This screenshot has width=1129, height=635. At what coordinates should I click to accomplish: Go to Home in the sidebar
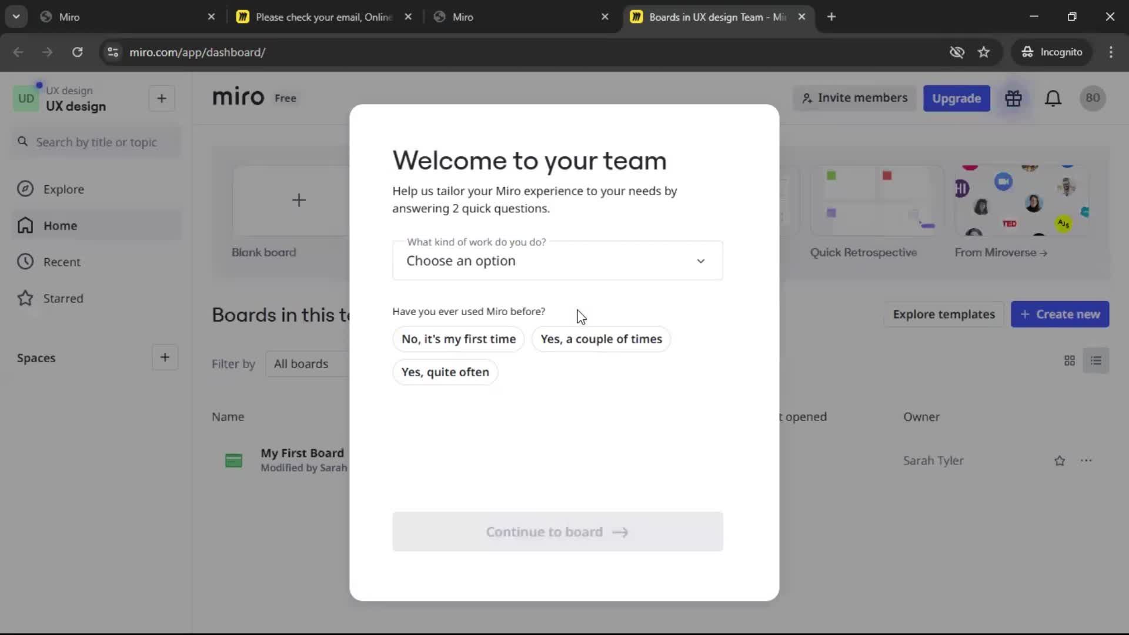[96, 226]
